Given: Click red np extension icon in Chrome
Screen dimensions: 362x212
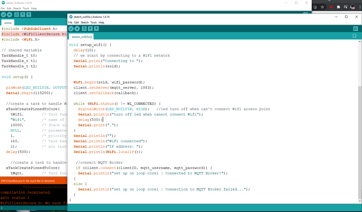Looking at the screenshot, I should click(331, 7).
